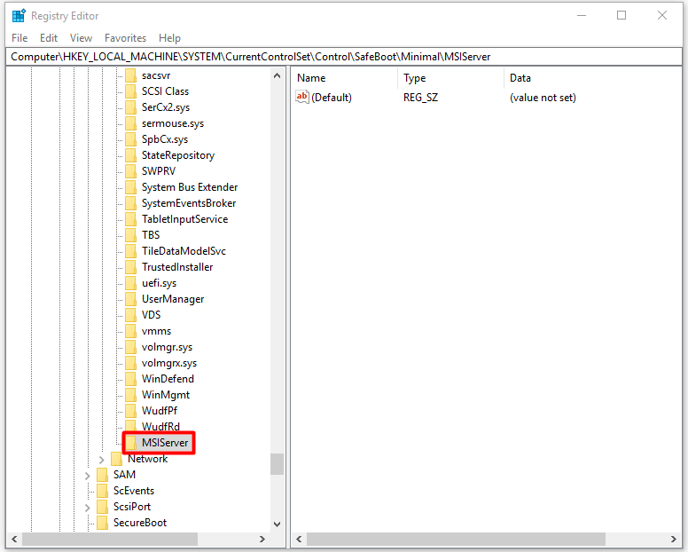Screen dimensions: 688x552
Task: Click tree pane scroll right arrow
Action: [x=262, y=539]
